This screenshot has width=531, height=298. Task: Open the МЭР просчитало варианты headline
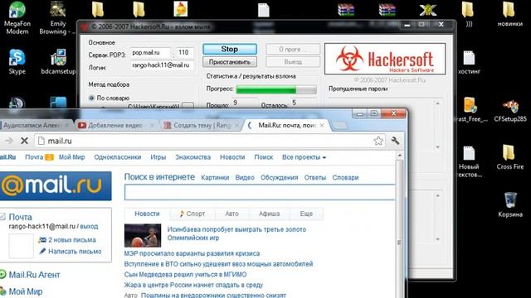coord(192,253)
